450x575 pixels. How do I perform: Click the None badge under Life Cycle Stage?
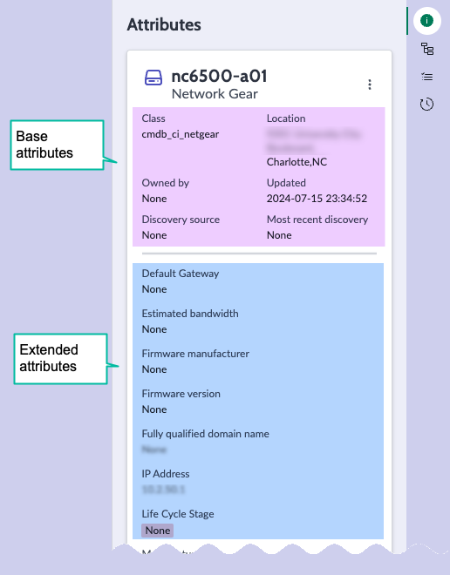coord(158,531)
